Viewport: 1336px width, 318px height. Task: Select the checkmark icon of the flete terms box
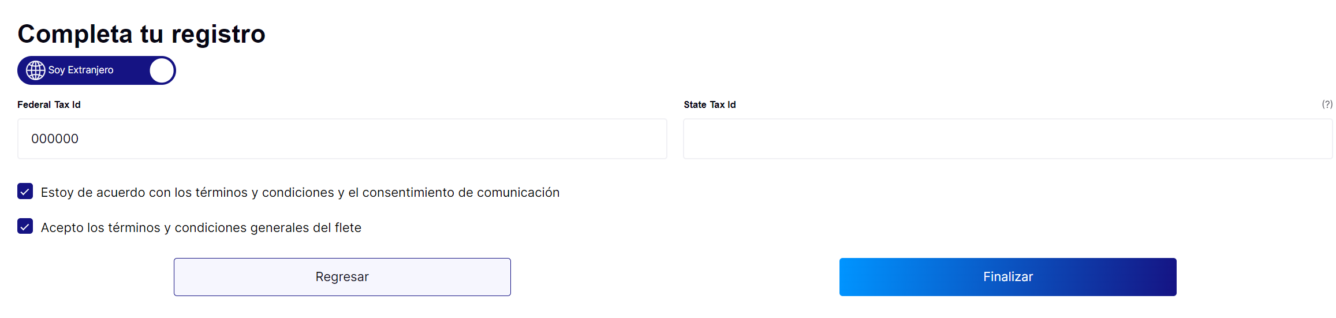pos(25,226)
